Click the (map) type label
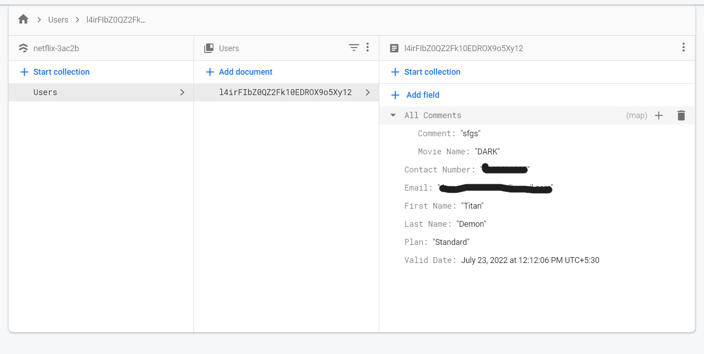704x354 pixels. (637, 115)
